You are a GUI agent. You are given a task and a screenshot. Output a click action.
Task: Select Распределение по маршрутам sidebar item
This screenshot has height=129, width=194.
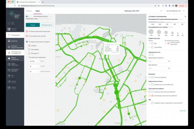click(15, 53)
